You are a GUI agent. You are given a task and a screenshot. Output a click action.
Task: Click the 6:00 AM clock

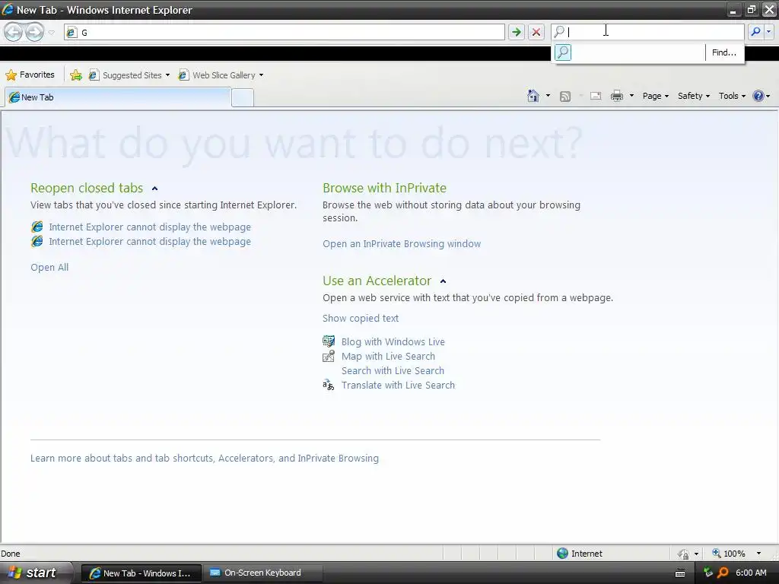(x=751, y=573)
